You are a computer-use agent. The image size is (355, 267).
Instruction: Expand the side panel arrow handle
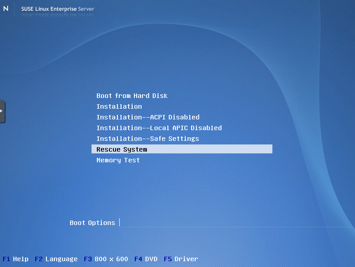2,111
